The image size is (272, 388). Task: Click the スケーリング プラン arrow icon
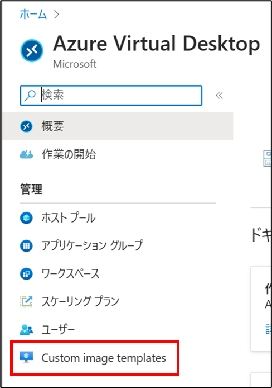[26, 302]
